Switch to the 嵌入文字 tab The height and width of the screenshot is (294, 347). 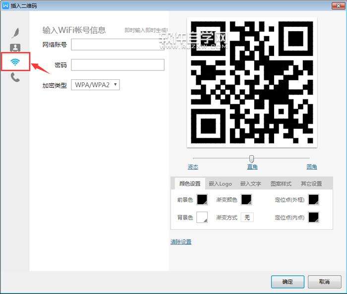click(x=250, y=183)
